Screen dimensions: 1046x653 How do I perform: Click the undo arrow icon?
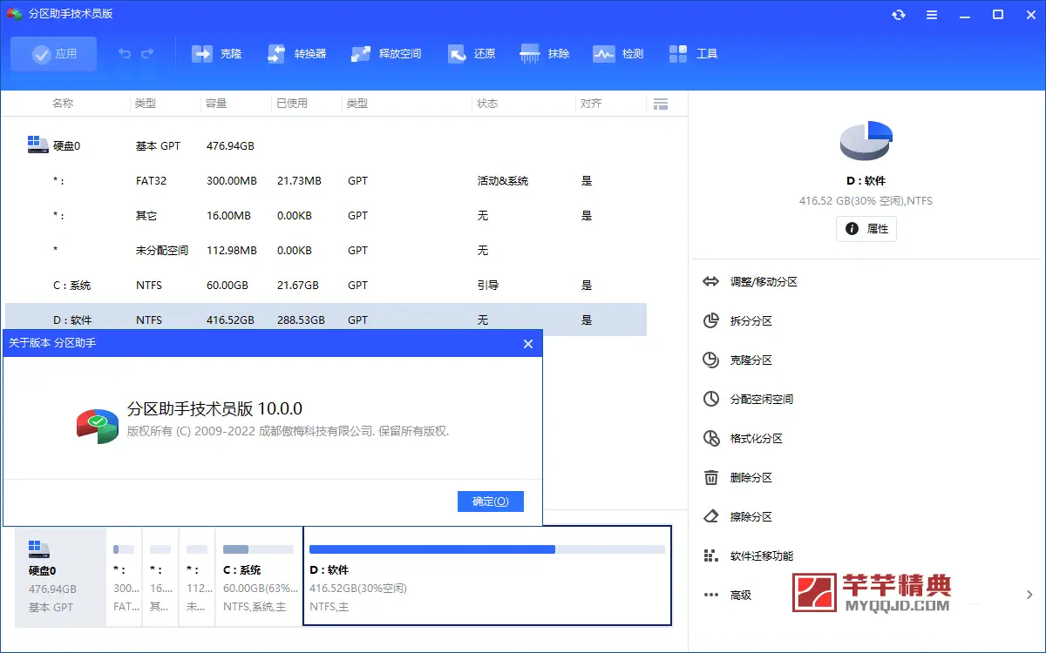[125, 54]
